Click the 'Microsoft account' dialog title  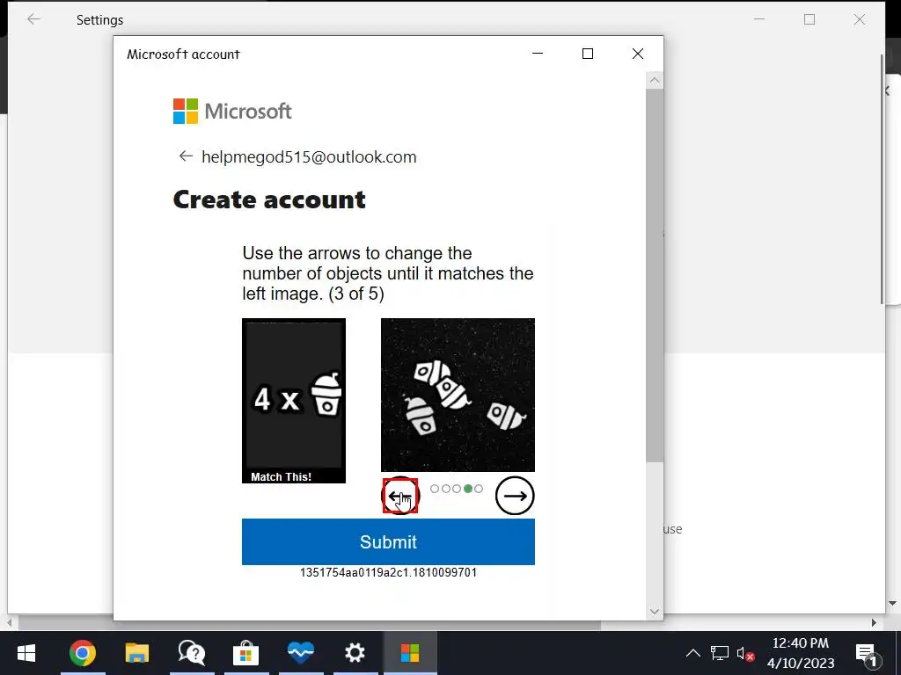183,54
